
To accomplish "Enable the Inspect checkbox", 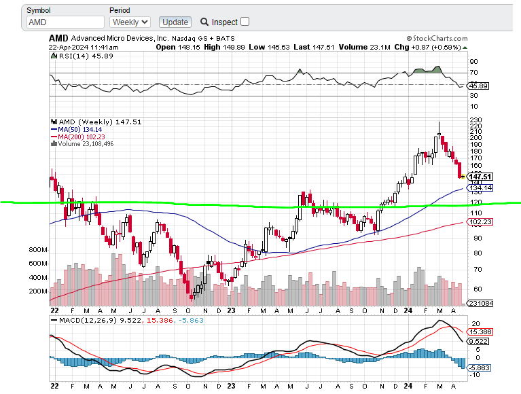I will pyautogui.click(x=245, y=22).
